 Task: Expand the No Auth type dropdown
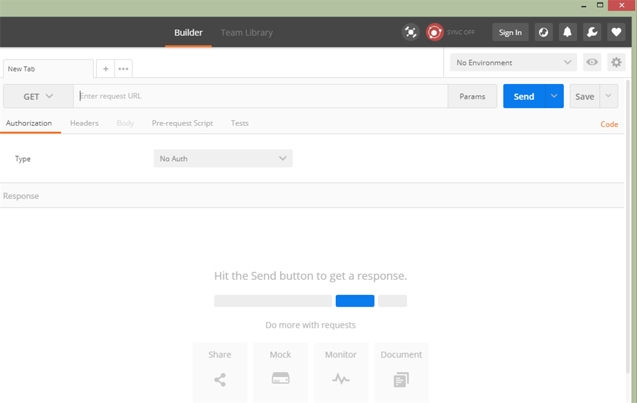point(223,159)
